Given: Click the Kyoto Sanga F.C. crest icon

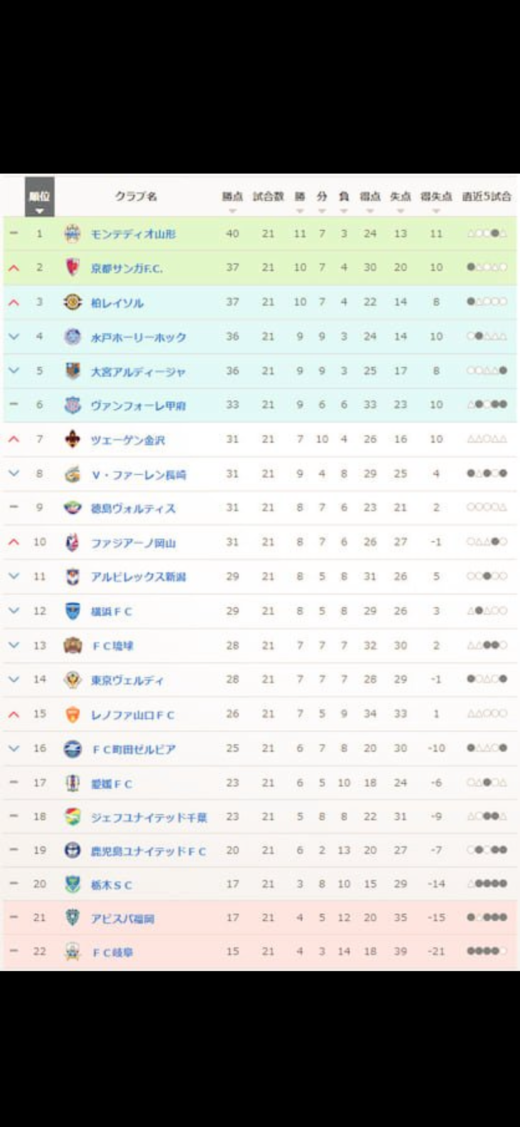Looking at the screenshot, I should pos(73,267).
